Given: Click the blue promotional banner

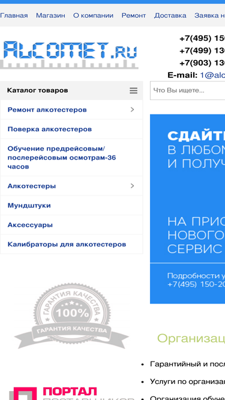Looking at the screenshot, I should (x=187, y=209).
